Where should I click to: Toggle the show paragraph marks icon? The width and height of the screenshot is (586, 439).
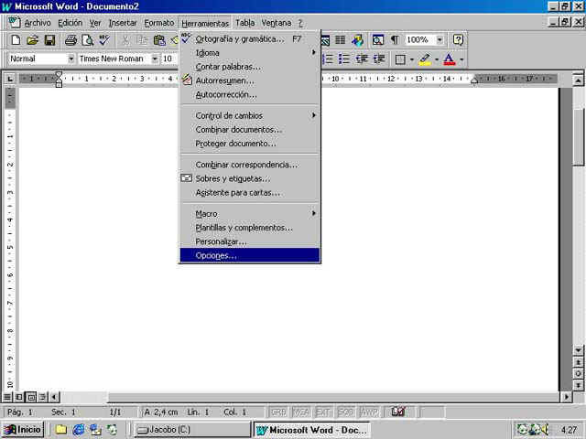(x=395, y=39)
